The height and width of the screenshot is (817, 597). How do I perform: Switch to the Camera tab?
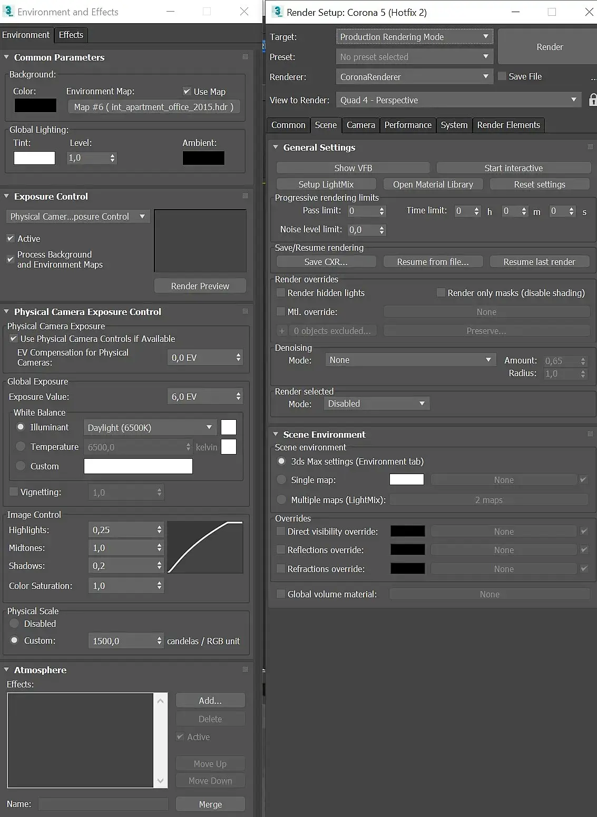click(361, 125)
